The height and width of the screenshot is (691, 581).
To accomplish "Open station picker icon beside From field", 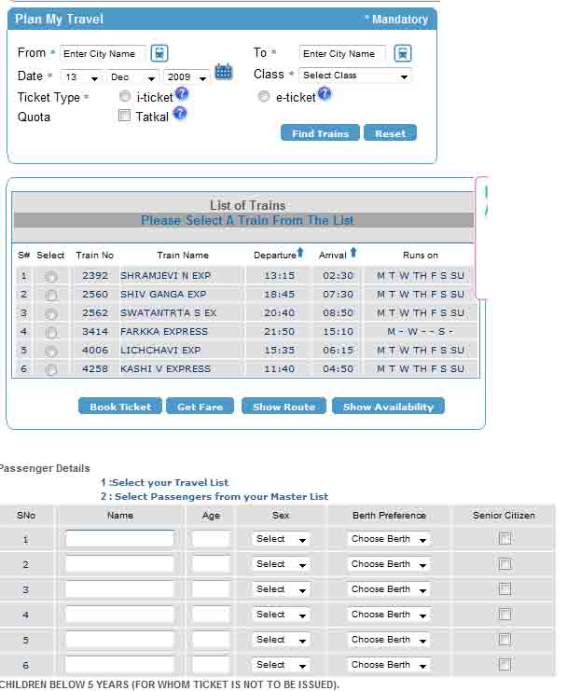I will [159, 53].
